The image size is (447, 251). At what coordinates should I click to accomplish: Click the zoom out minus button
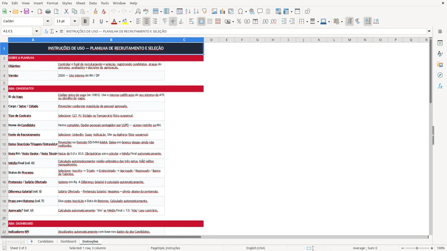pos(402,248)
